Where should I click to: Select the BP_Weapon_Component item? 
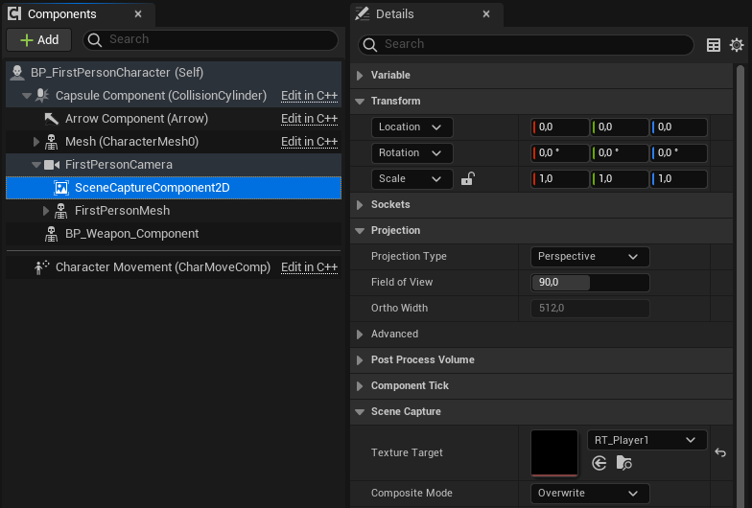click(x=131, y=234)
